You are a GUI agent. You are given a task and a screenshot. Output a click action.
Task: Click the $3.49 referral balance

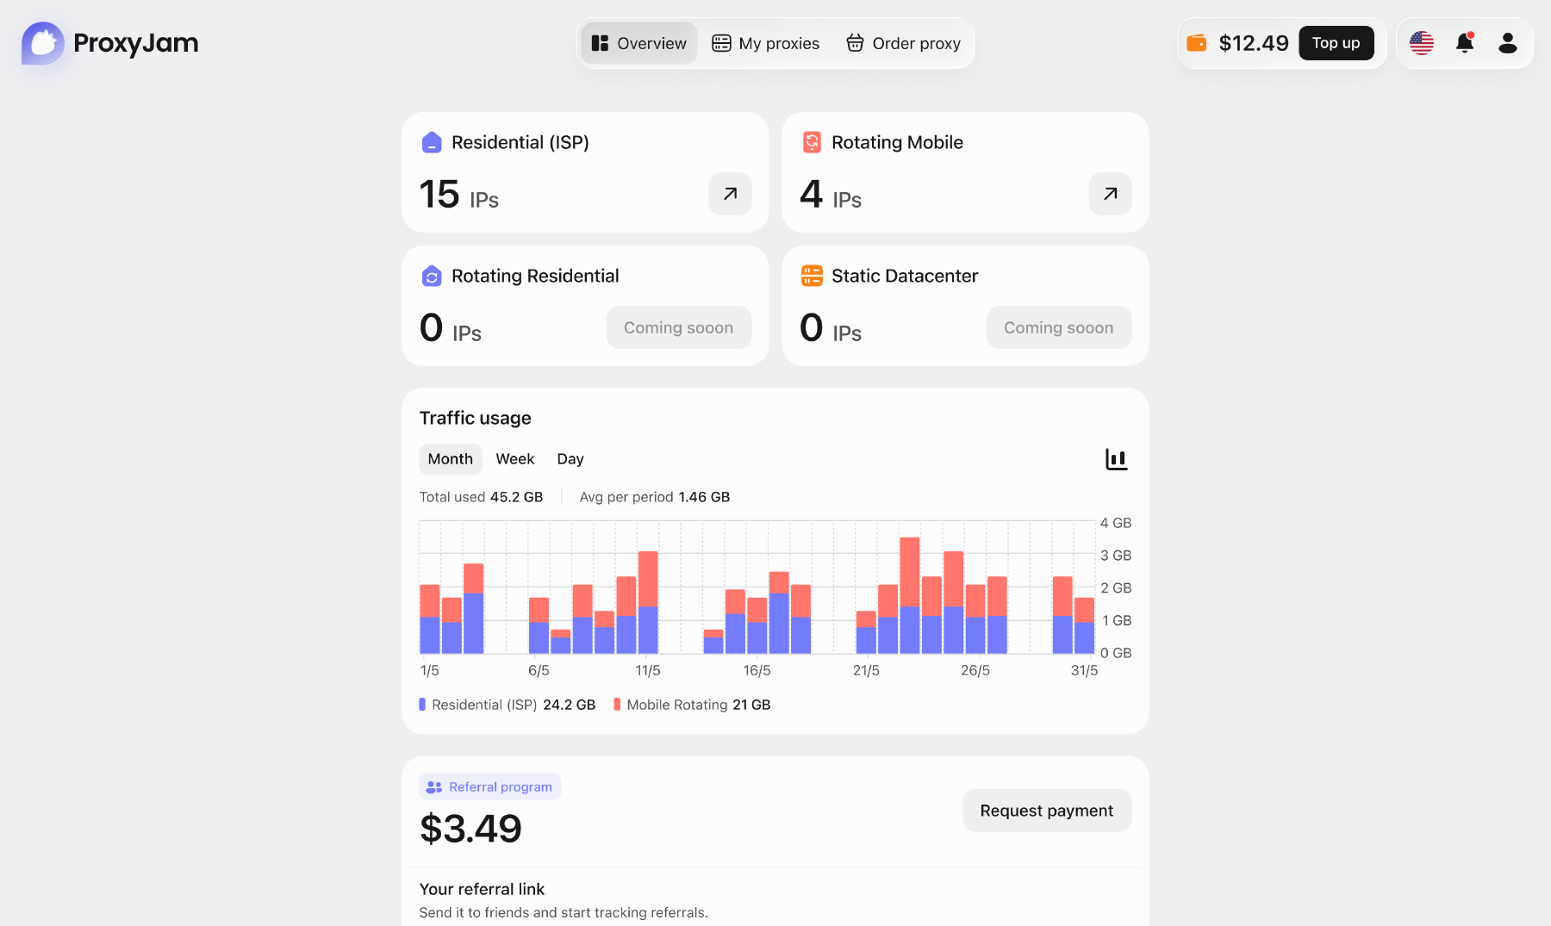pyautogui.click(x=470, y=829)
